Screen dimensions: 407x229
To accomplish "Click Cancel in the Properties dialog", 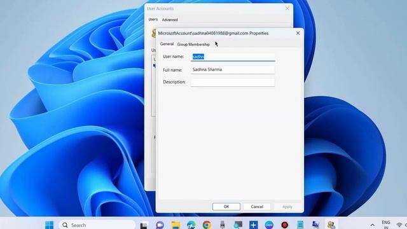I will point(257,207).
